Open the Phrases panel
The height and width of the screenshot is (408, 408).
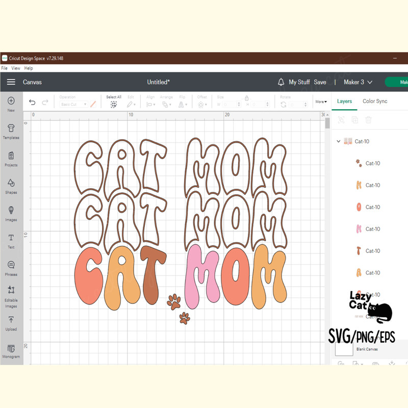(x=11, y=265)
